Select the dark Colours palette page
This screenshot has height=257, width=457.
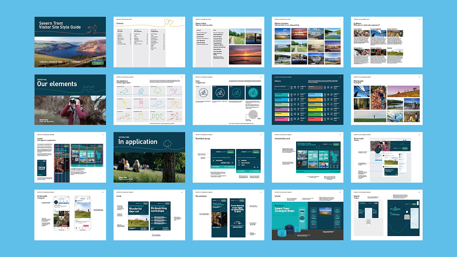(308, 99)
